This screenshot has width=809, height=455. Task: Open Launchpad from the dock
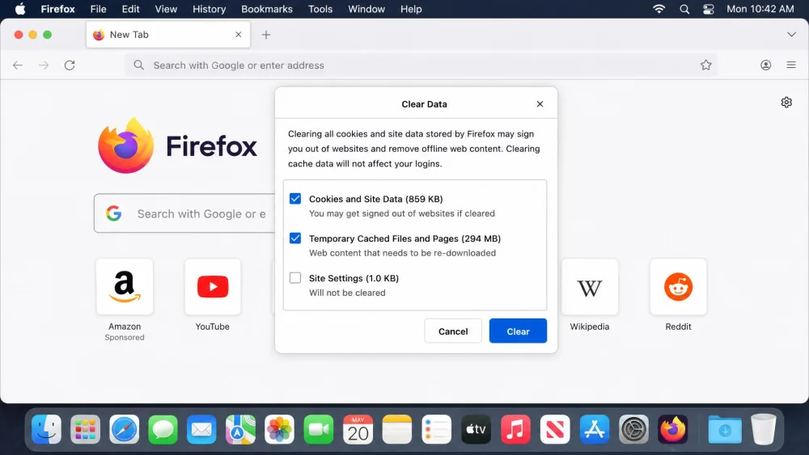tap(85, 428)
